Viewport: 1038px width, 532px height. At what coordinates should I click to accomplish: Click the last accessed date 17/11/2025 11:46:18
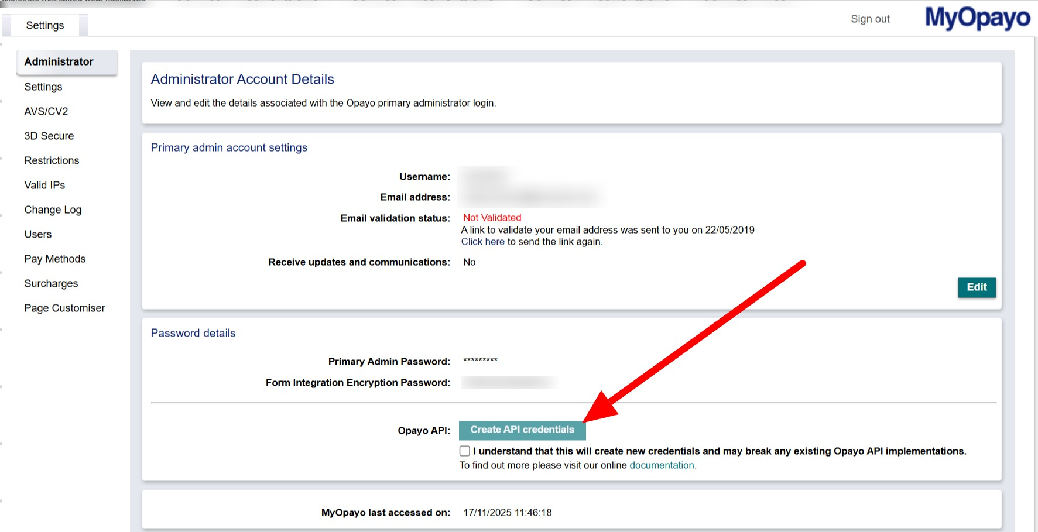[508, 513]
